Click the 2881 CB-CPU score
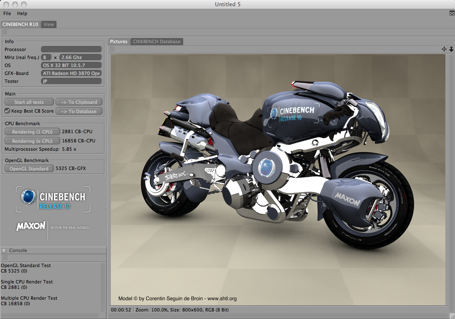Screen dimensions: 455x319 (x=77, y=131)
